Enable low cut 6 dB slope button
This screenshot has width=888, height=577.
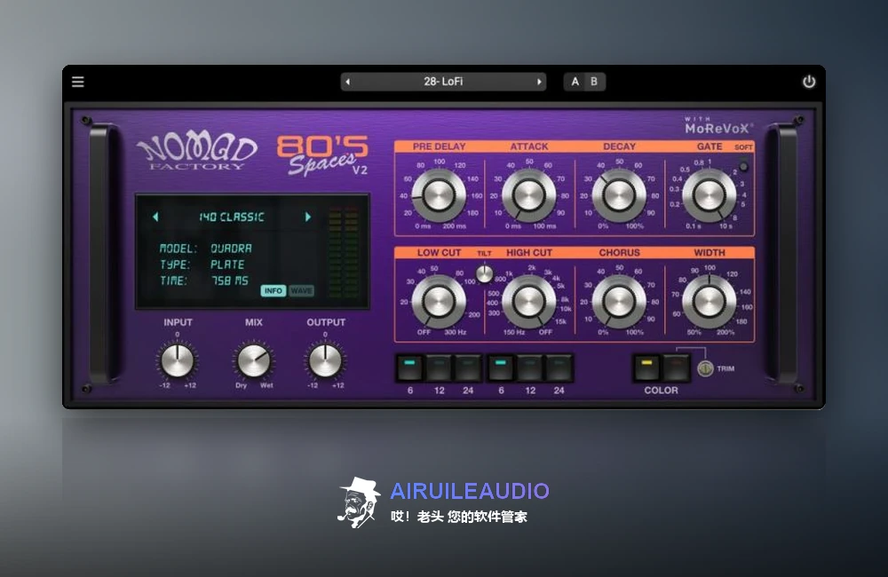point(410,368)
